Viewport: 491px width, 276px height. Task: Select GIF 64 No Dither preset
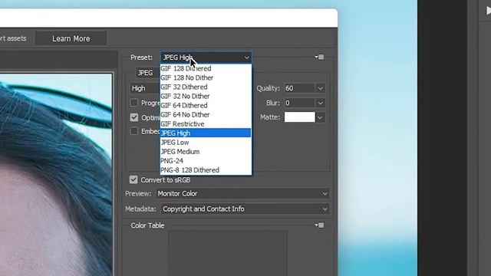pos(206,114)
